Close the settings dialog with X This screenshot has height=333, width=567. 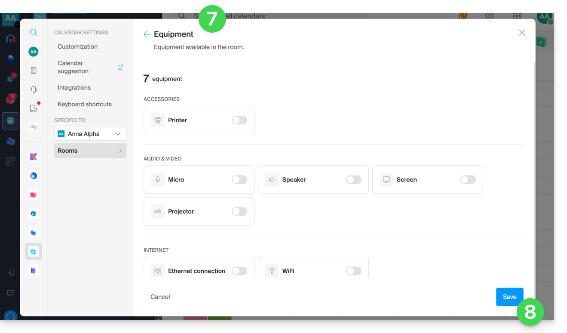522,33
